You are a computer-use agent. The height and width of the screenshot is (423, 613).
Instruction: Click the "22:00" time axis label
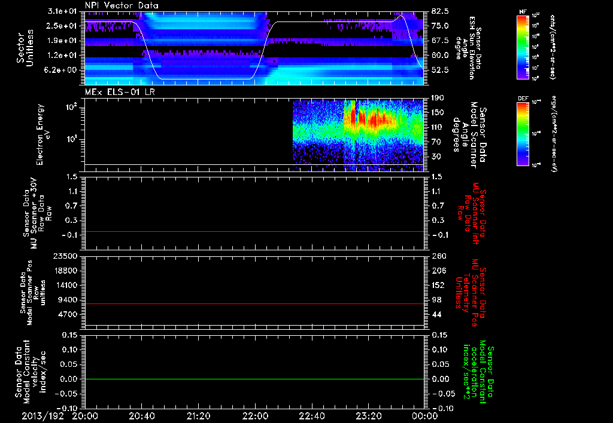pos(255,416)
